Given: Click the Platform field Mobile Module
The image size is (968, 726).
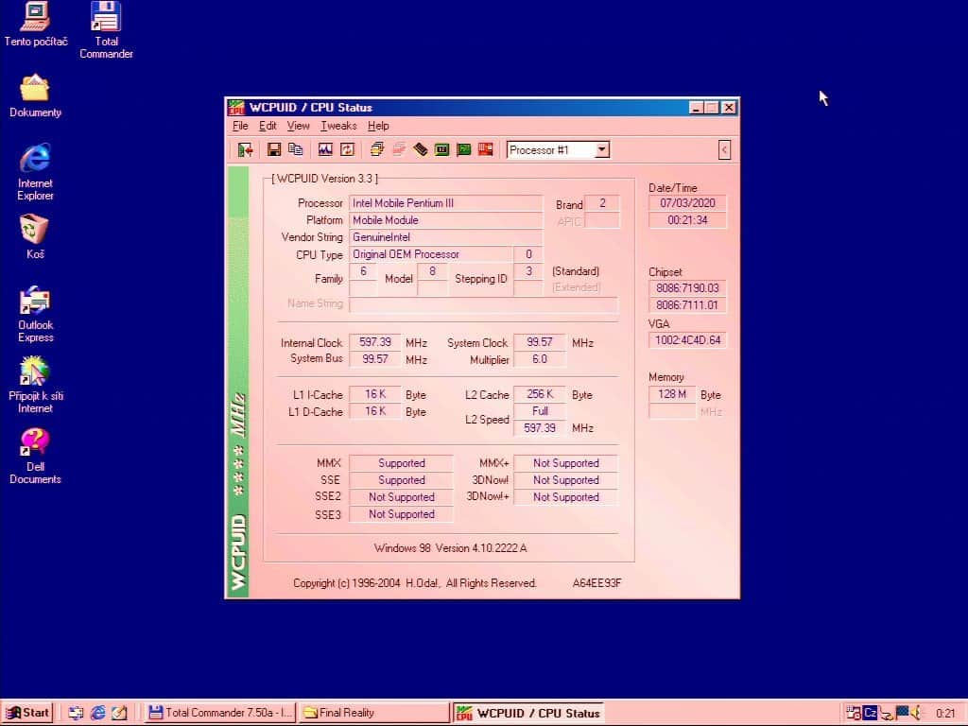Looking at the screenshot, I should (446, 220).
